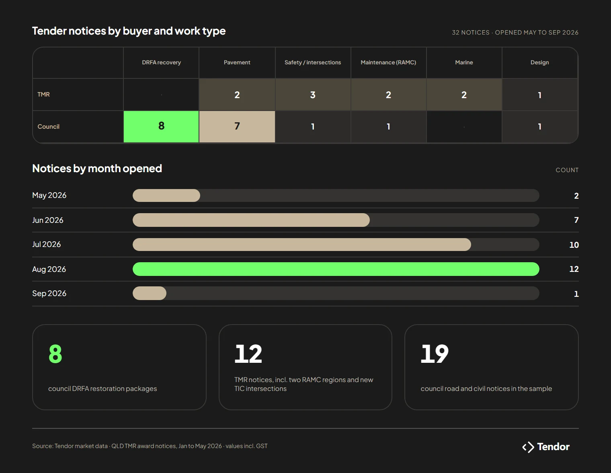Screen dimensions: 611x473
Task: Click the large 19 in the council notices card
Action: click(x=435, y=354)
